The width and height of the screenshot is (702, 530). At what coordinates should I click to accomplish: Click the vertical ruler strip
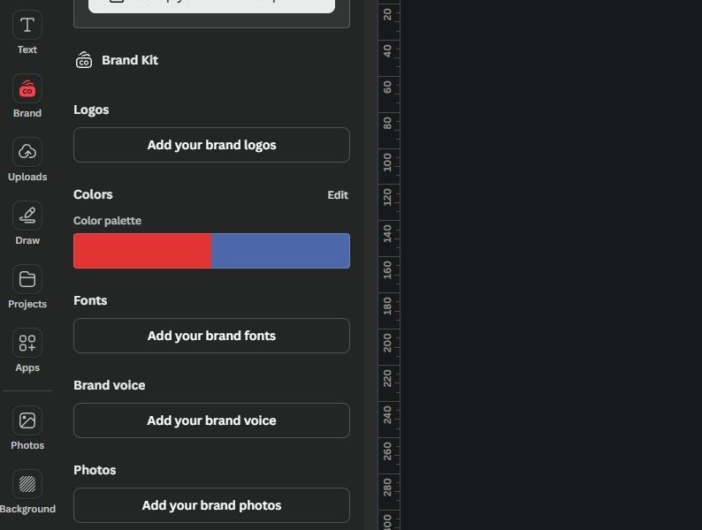[x=387, y=265]
